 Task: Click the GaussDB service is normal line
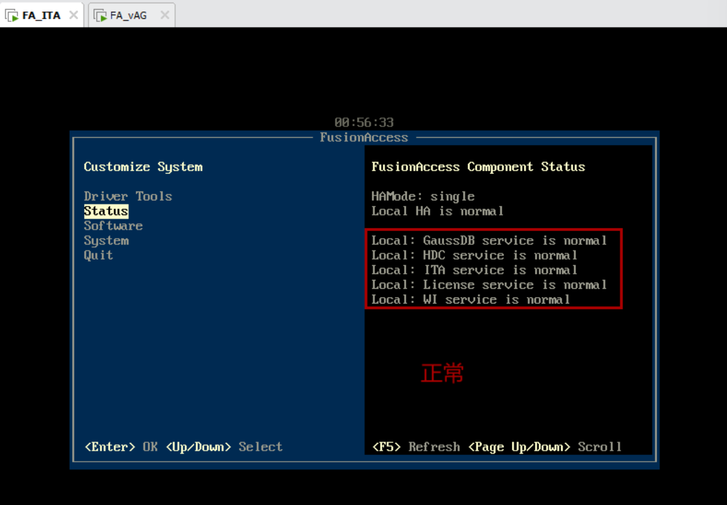click(489, 240)
